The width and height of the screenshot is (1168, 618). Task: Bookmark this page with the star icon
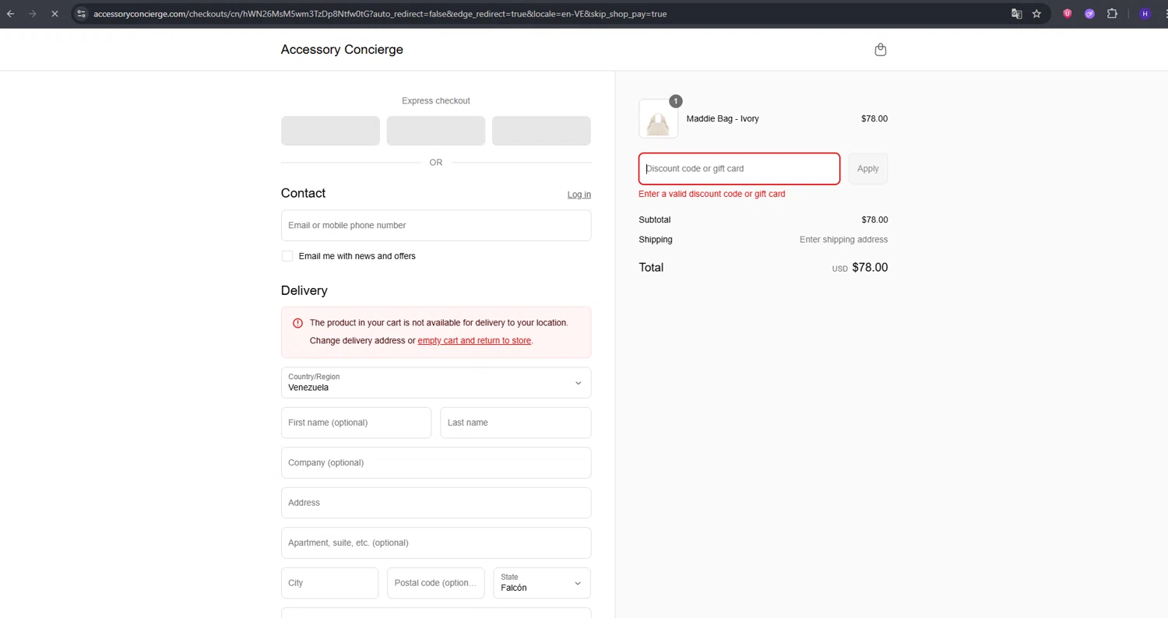pos(1036,13)
